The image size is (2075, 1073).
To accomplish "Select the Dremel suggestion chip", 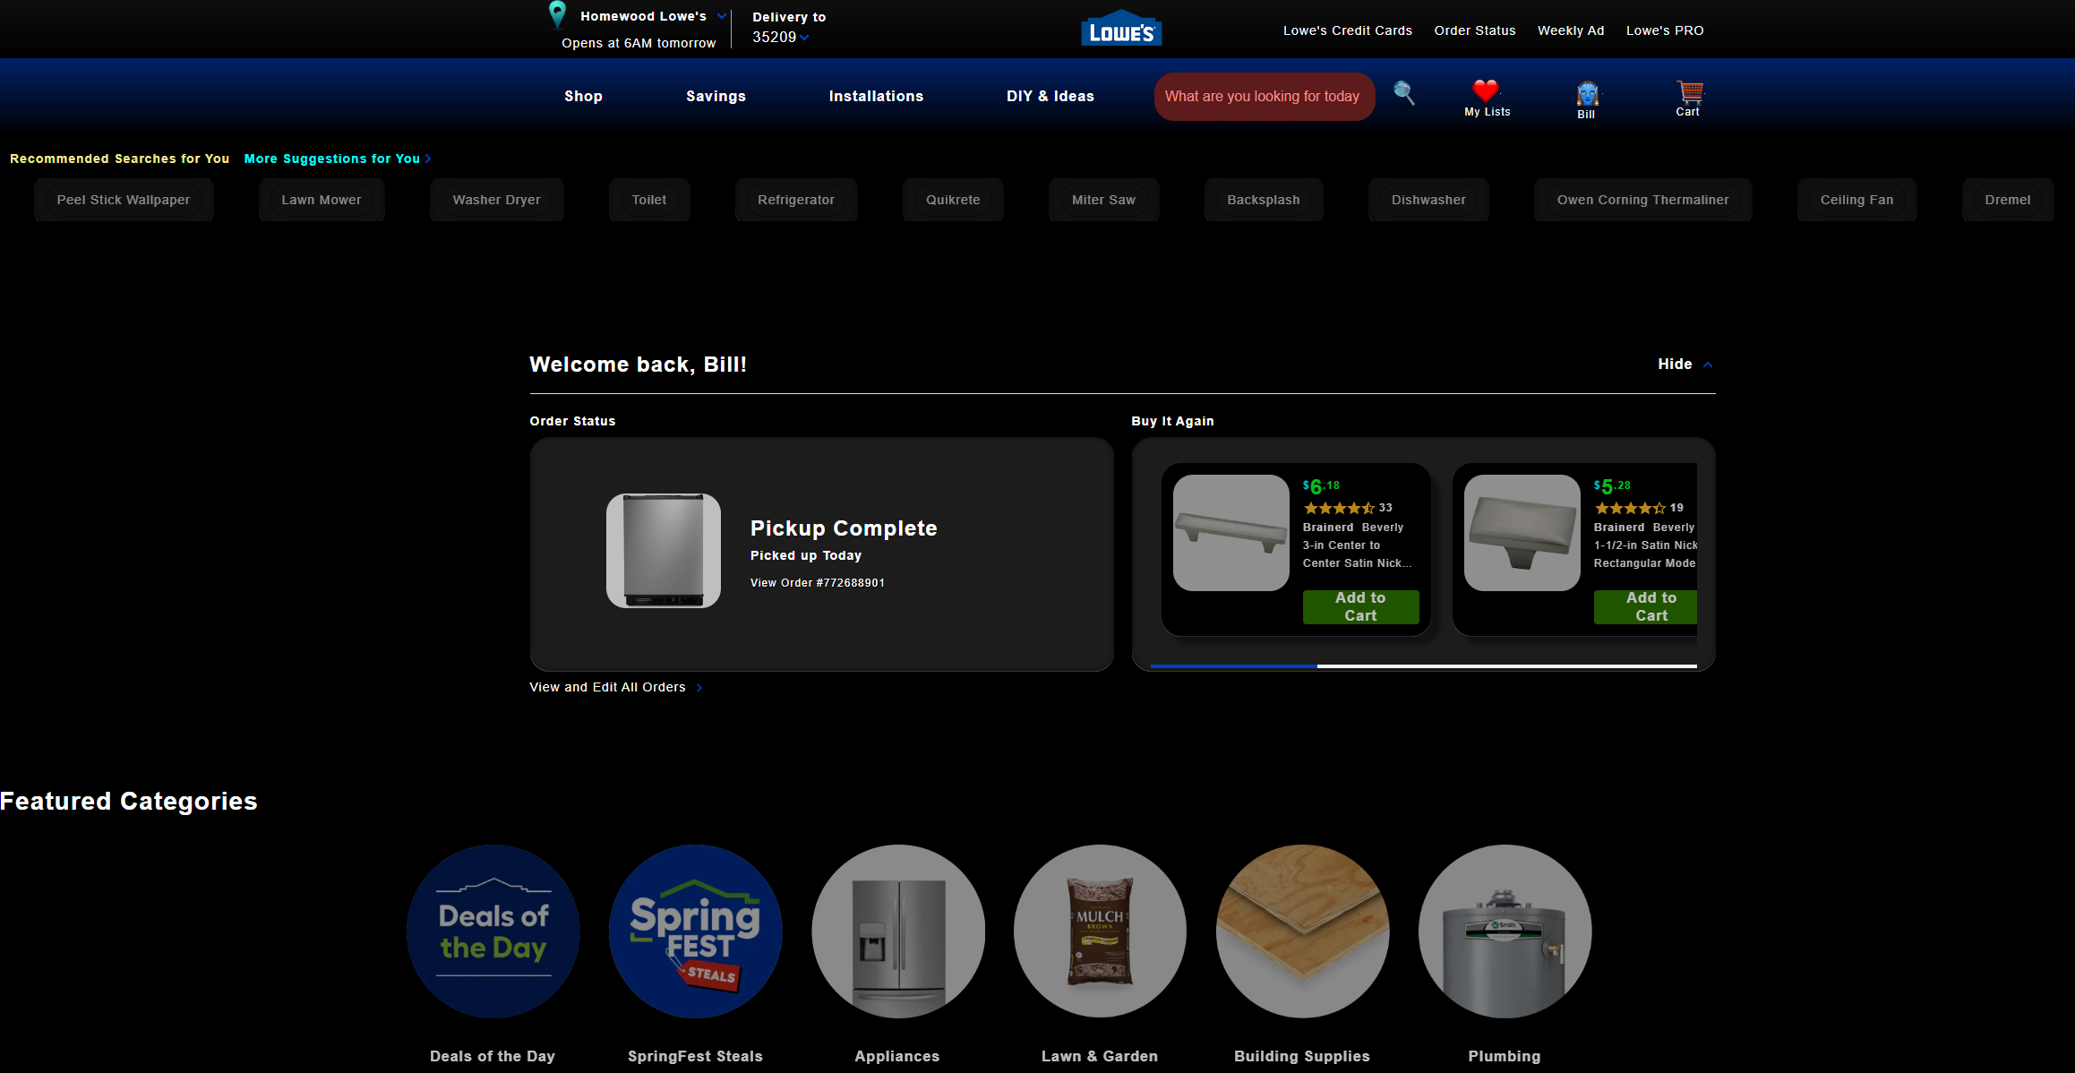I will (x=2008, y=200).
